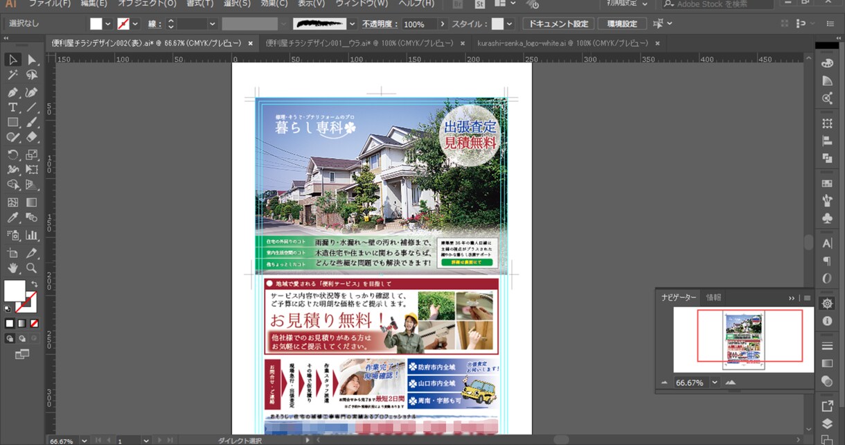Switch to the 便利屋チラシデザイン001_ウラ.ai tab
Screen dimensions: 845x445
[x=360, y=43]
